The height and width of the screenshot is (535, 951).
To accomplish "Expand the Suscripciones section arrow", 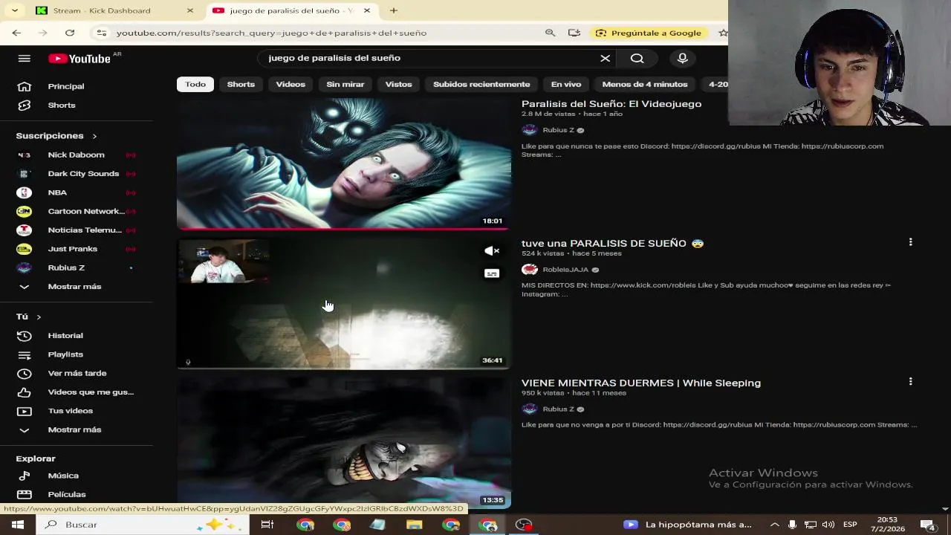I will pos(94,136).
